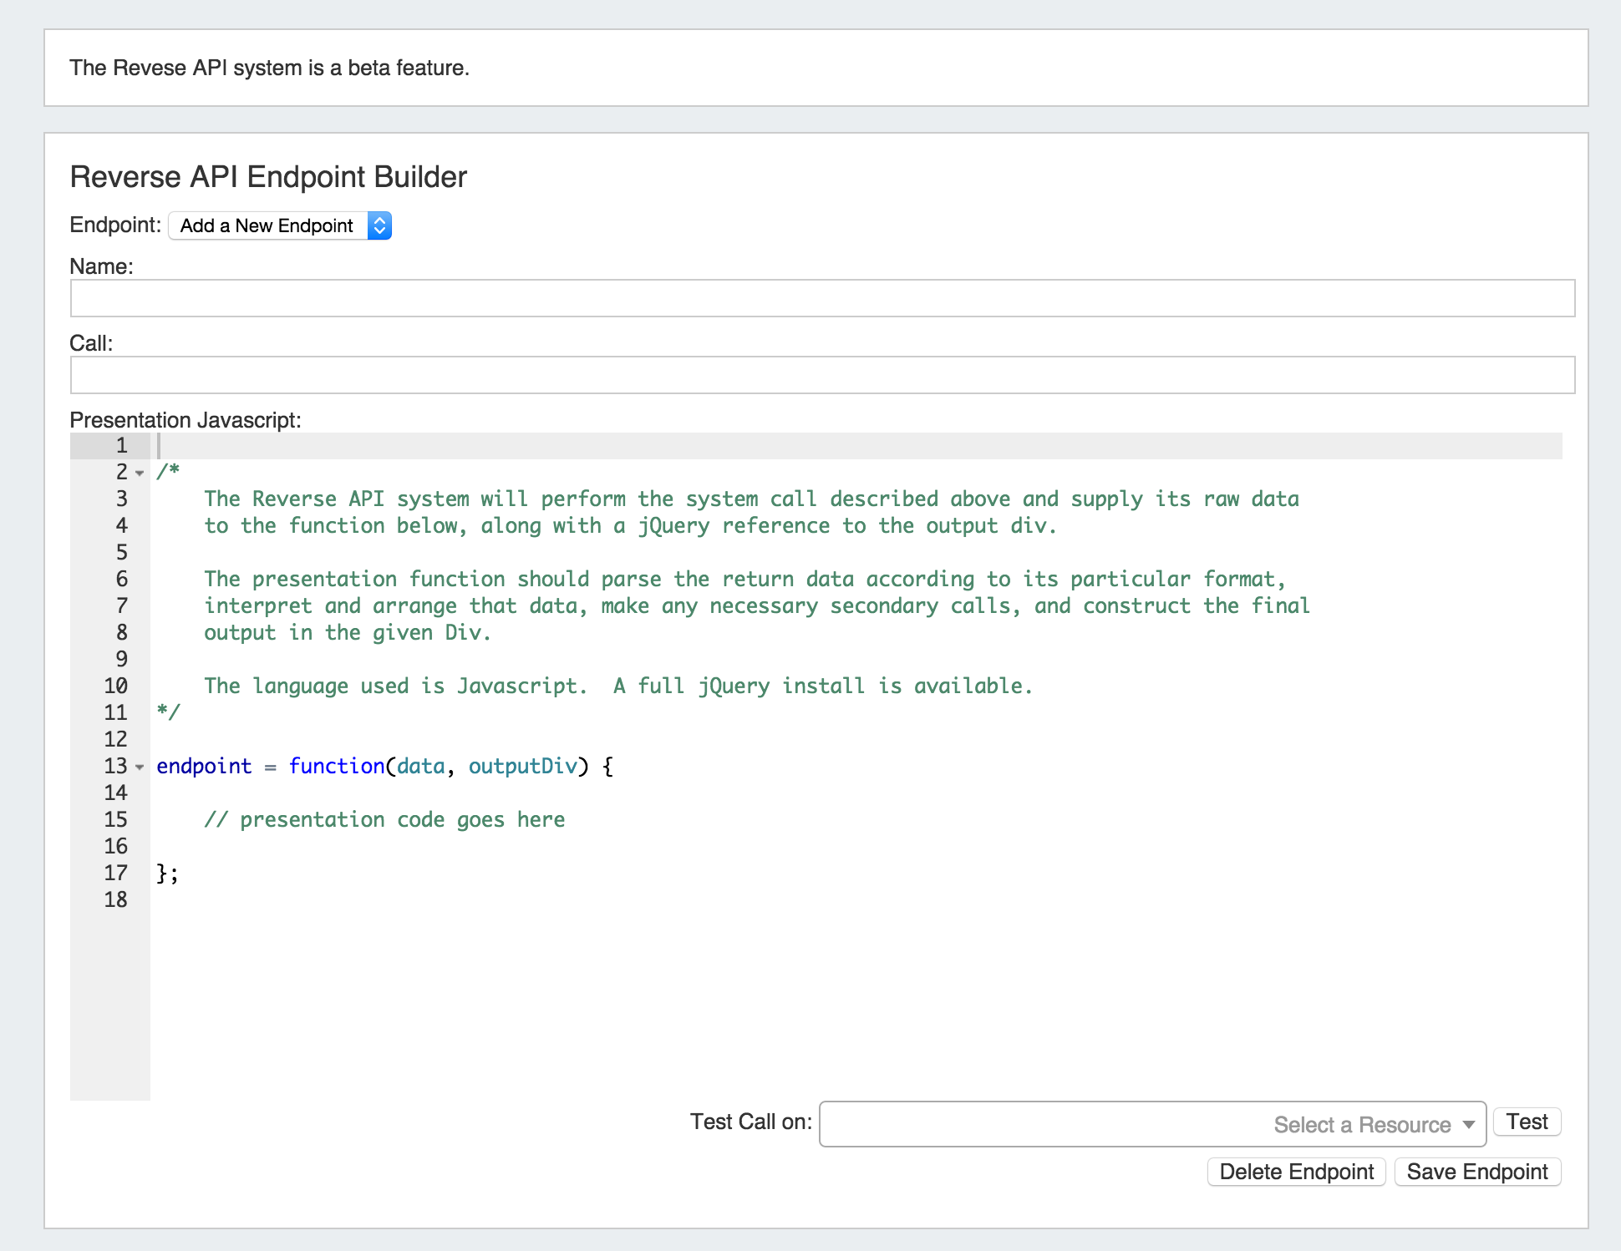This screenshot has width=1621, height=1251.
Task: Click the Call input field
Action: (x=822, y=375)
